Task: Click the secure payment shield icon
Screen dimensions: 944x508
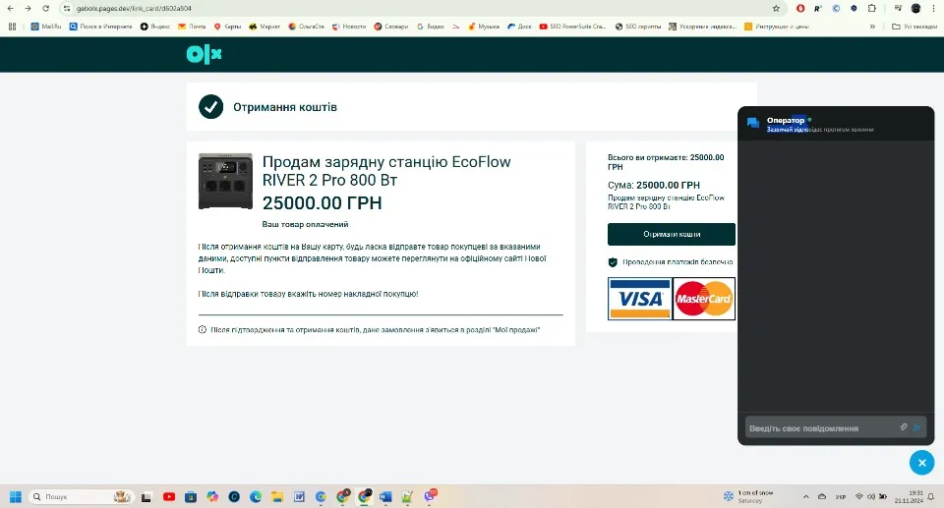Action: click(613, 262)
